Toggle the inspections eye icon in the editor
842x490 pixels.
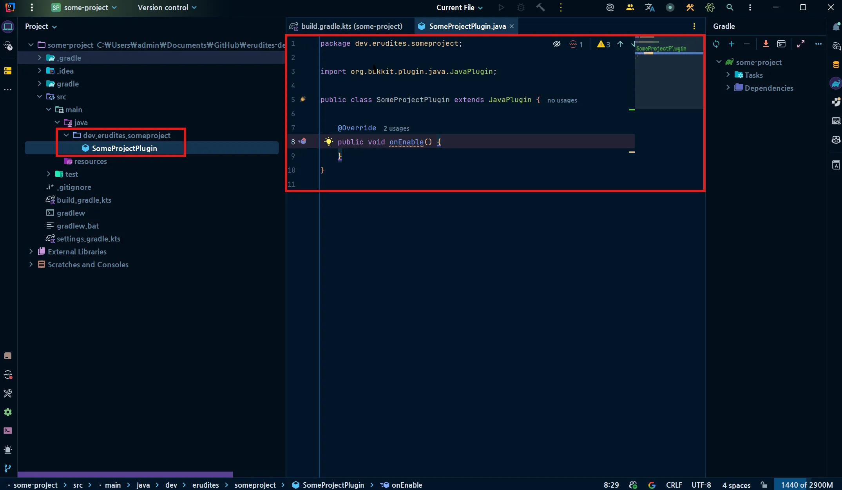point(556,44)
